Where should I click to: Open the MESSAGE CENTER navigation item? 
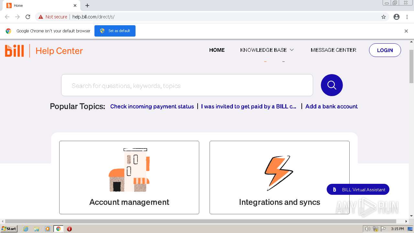click(x=333, y=50)
